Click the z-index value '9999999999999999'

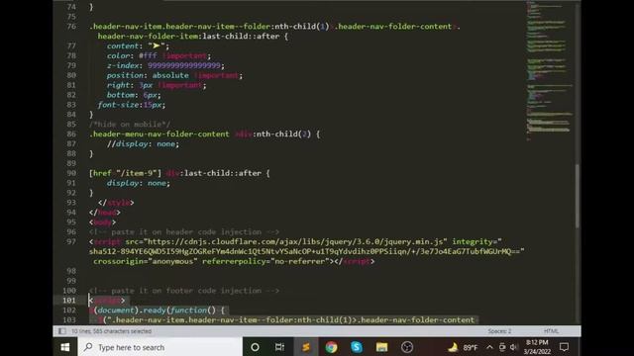(184, 65)
